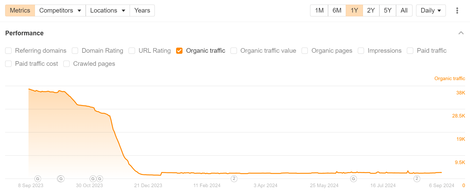
Task: Switch to the Years tab
Action: pyautogui.click(x=142, y=10)
